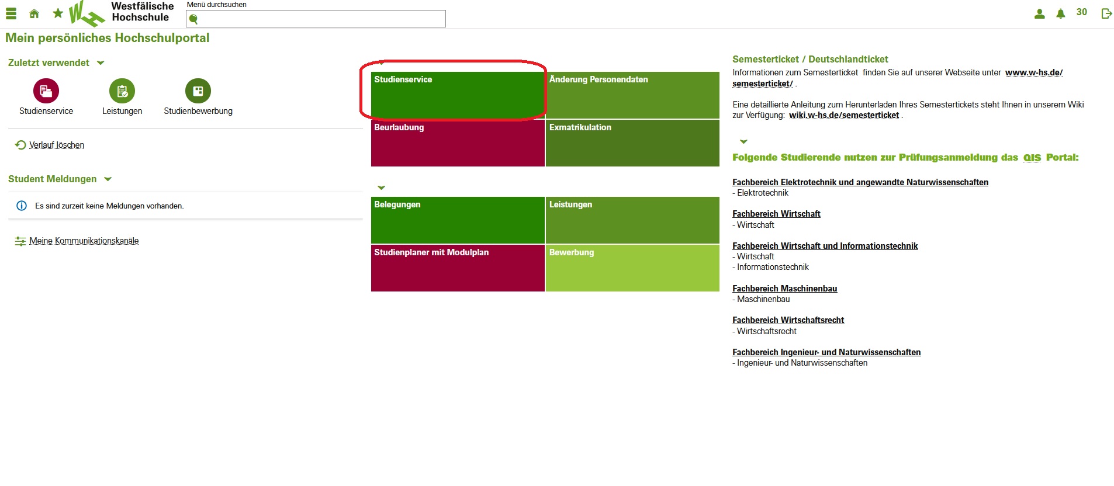Viewport: 1114px width, 486px height.
Task: Open the Leistungen recent icon
Action: pos(122,91)
